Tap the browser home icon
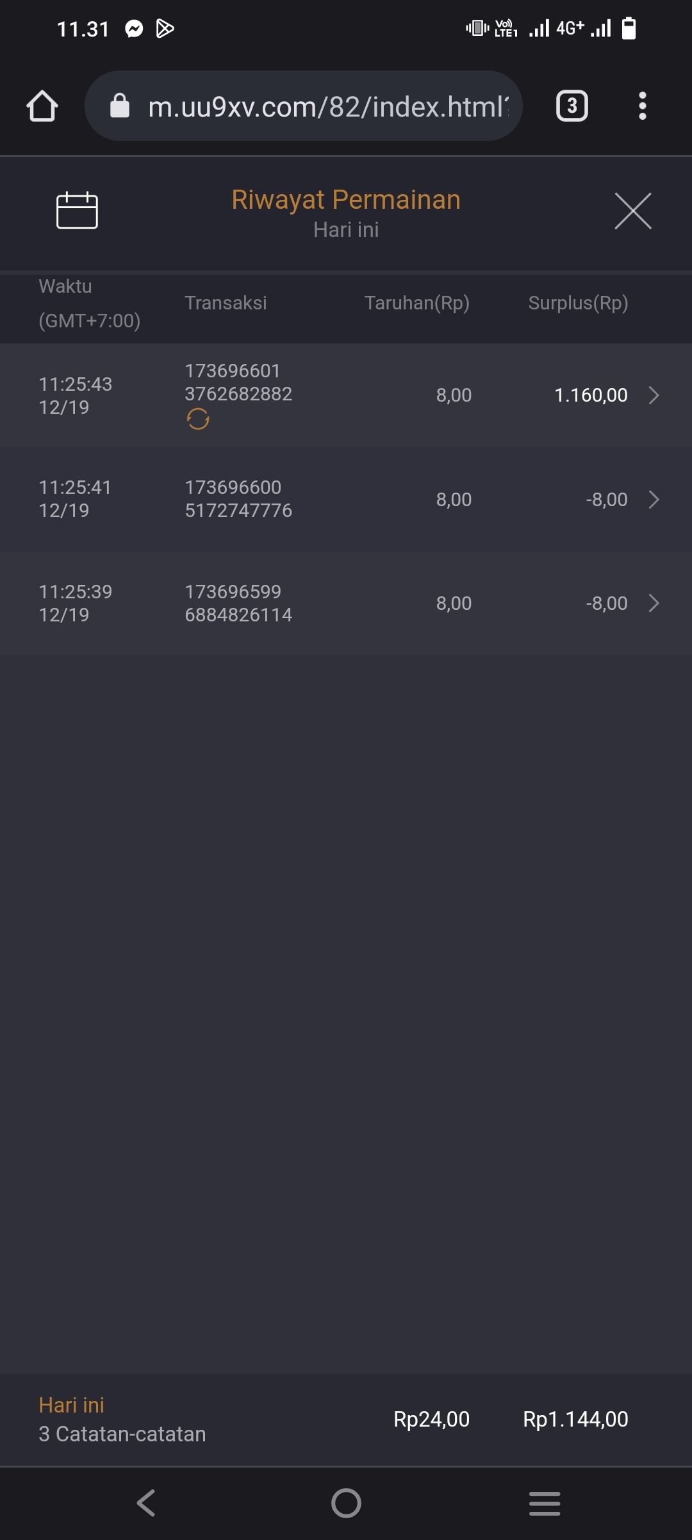Screen dimensions: 692x1540 pyautogui.click(x=42, y=106)
